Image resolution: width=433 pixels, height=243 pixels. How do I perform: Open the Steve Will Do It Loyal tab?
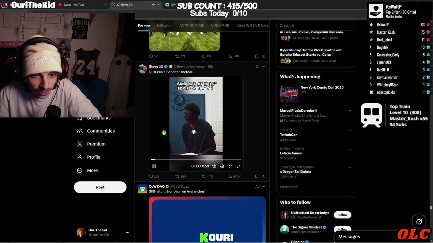(x=253, y=25)
